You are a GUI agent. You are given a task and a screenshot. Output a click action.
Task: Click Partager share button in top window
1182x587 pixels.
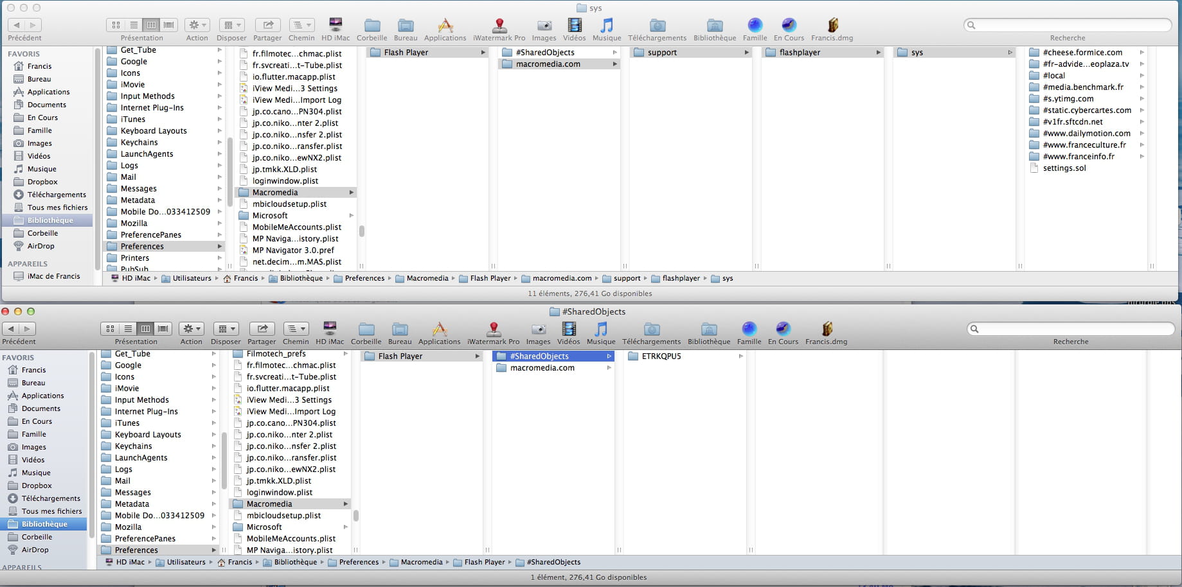(x=267, y=25)
